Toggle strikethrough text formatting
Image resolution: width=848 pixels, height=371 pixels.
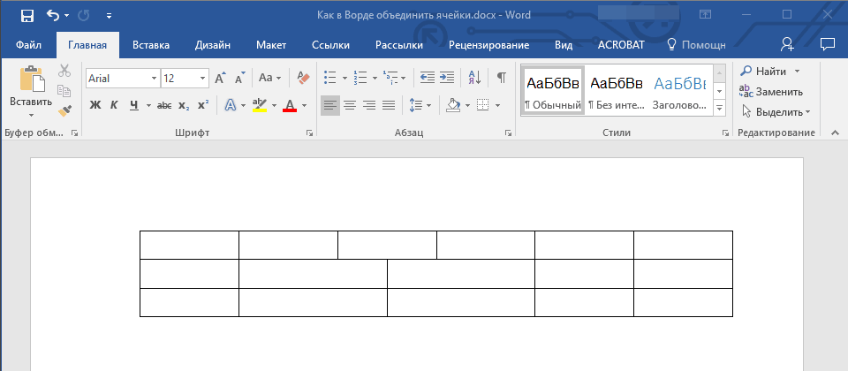(163, 105)
